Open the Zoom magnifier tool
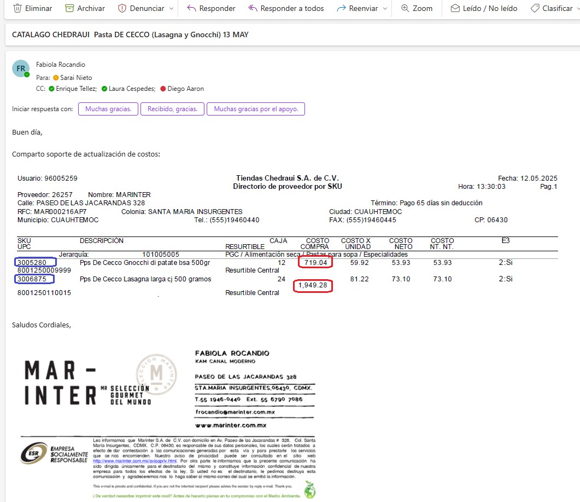Viewport: 580px width, 502px height. point(405,8)
